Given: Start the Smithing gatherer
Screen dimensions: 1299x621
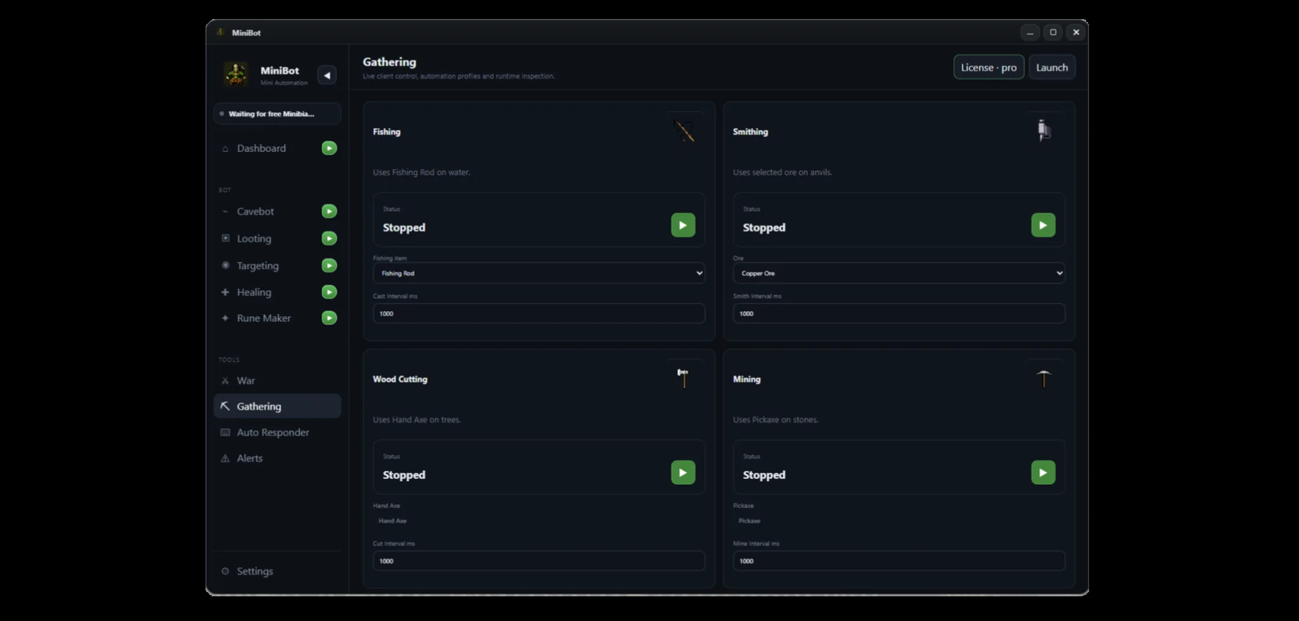Looking at the screenshot, I should (x=1043, y=225).
